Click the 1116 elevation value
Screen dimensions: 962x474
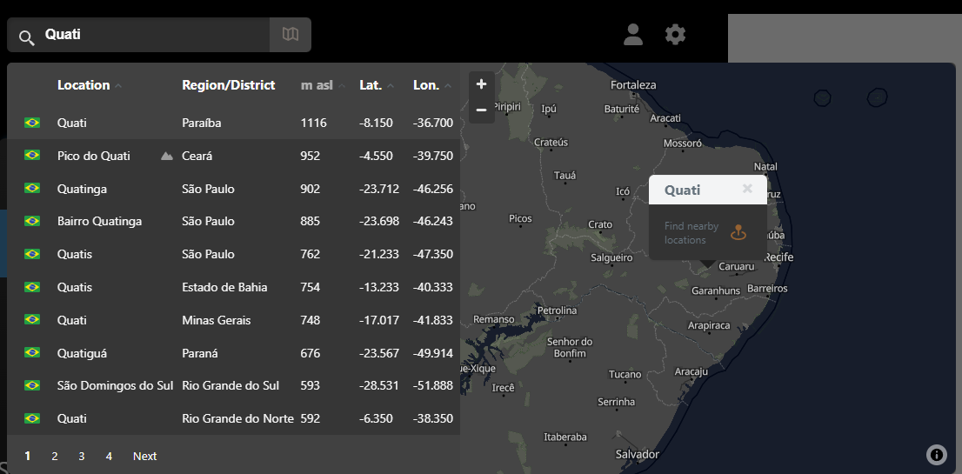313,124
